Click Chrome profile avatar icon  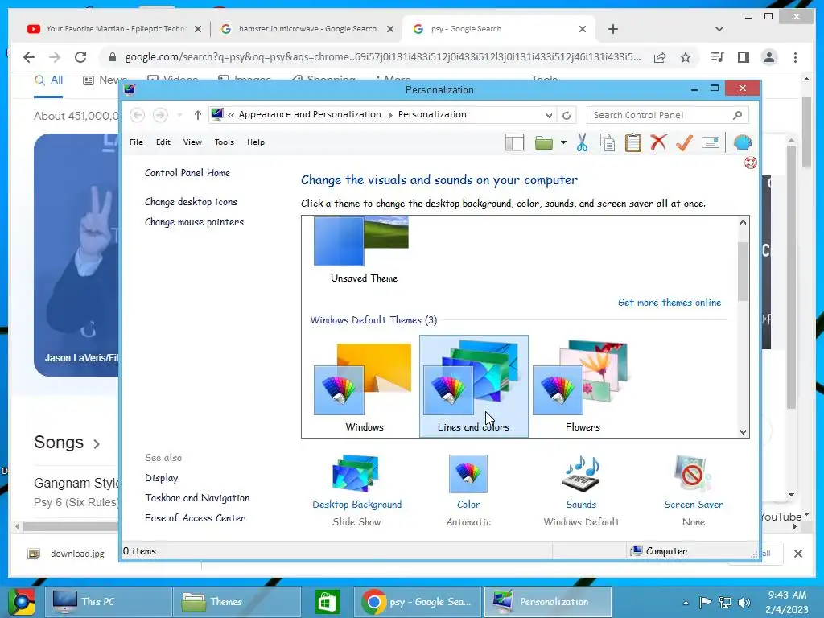[x=768, y=57]
